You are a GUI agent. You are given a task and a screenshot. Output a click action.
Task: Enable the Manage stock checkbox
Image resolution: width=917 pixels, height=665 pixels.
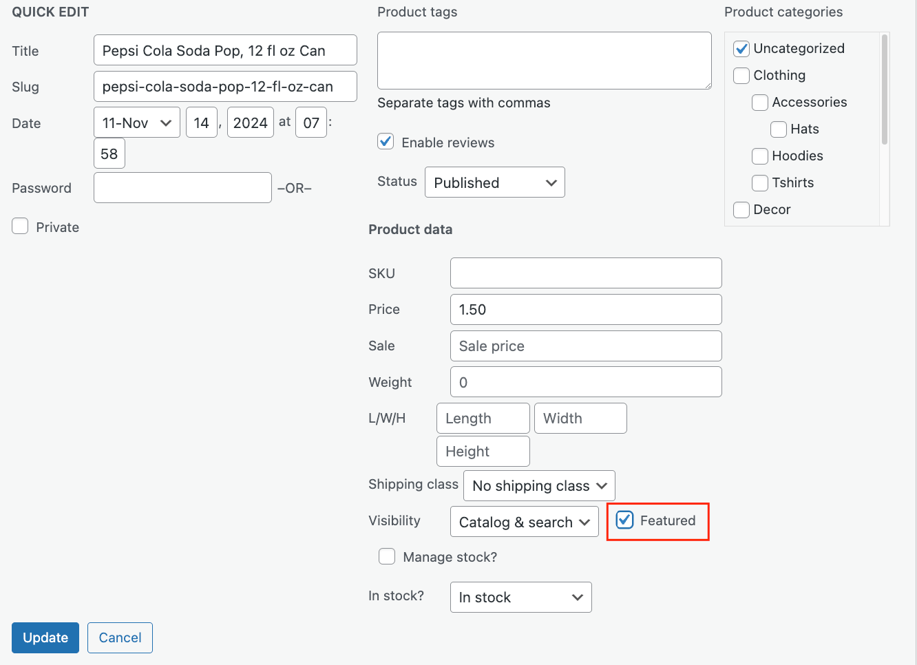(387, 556)
